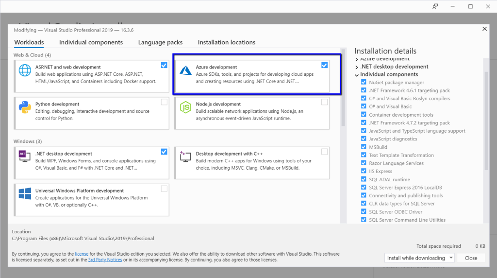
Task: Switch to the Individual components tab
Action: [91, 42]
